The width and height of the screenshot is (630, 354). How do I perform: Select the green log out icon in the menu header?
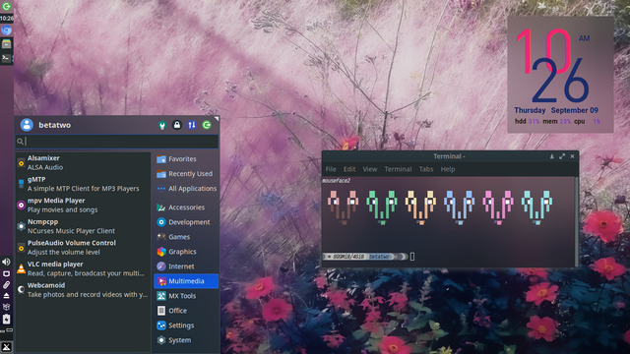click(x=207, y=125)
